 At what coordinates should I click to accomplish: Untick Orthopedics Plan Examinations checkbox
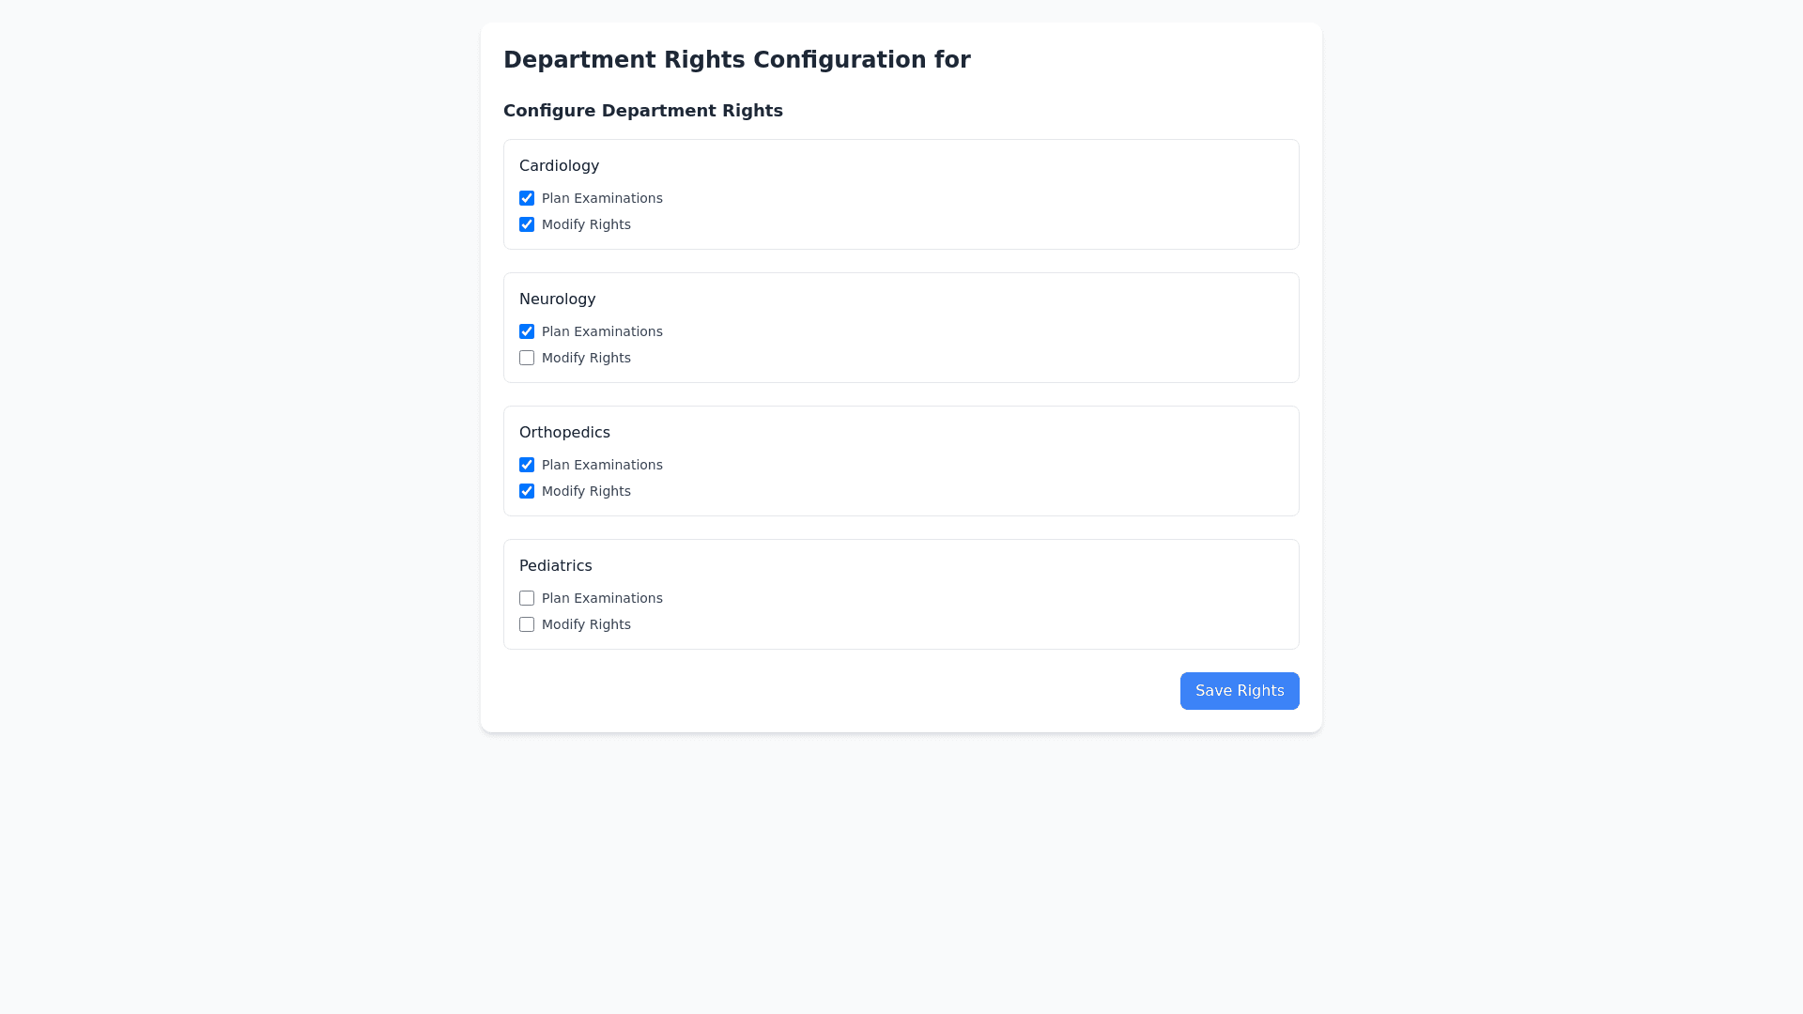(527, 465)
